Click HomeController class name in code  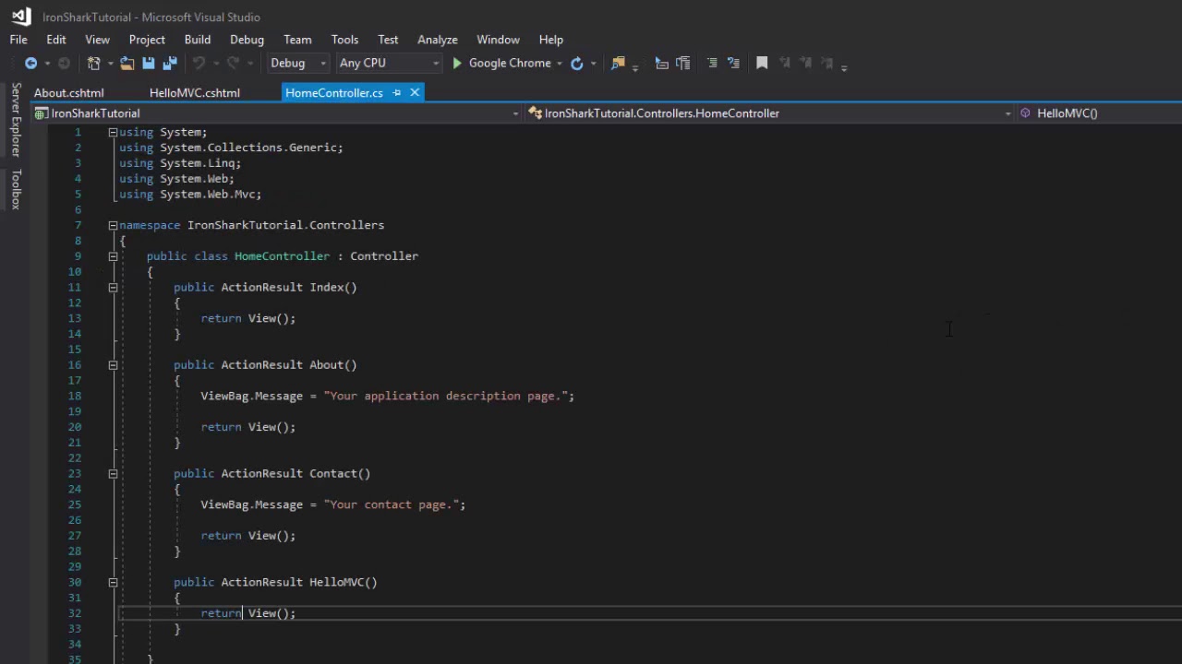click(282, 256)
